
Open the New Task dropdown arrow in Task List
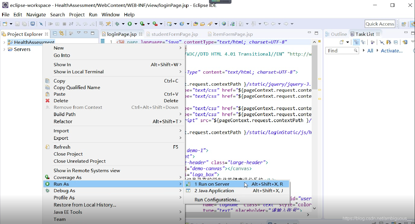[348, 42]
